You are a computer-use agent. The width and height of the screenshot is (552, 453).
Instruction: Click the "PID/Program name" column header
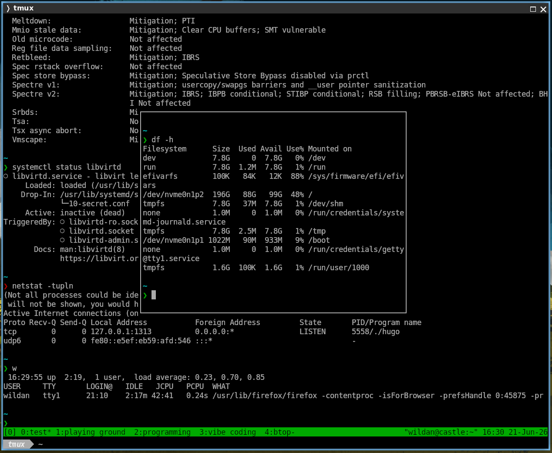pyautogui.click(x=387, y=322)
